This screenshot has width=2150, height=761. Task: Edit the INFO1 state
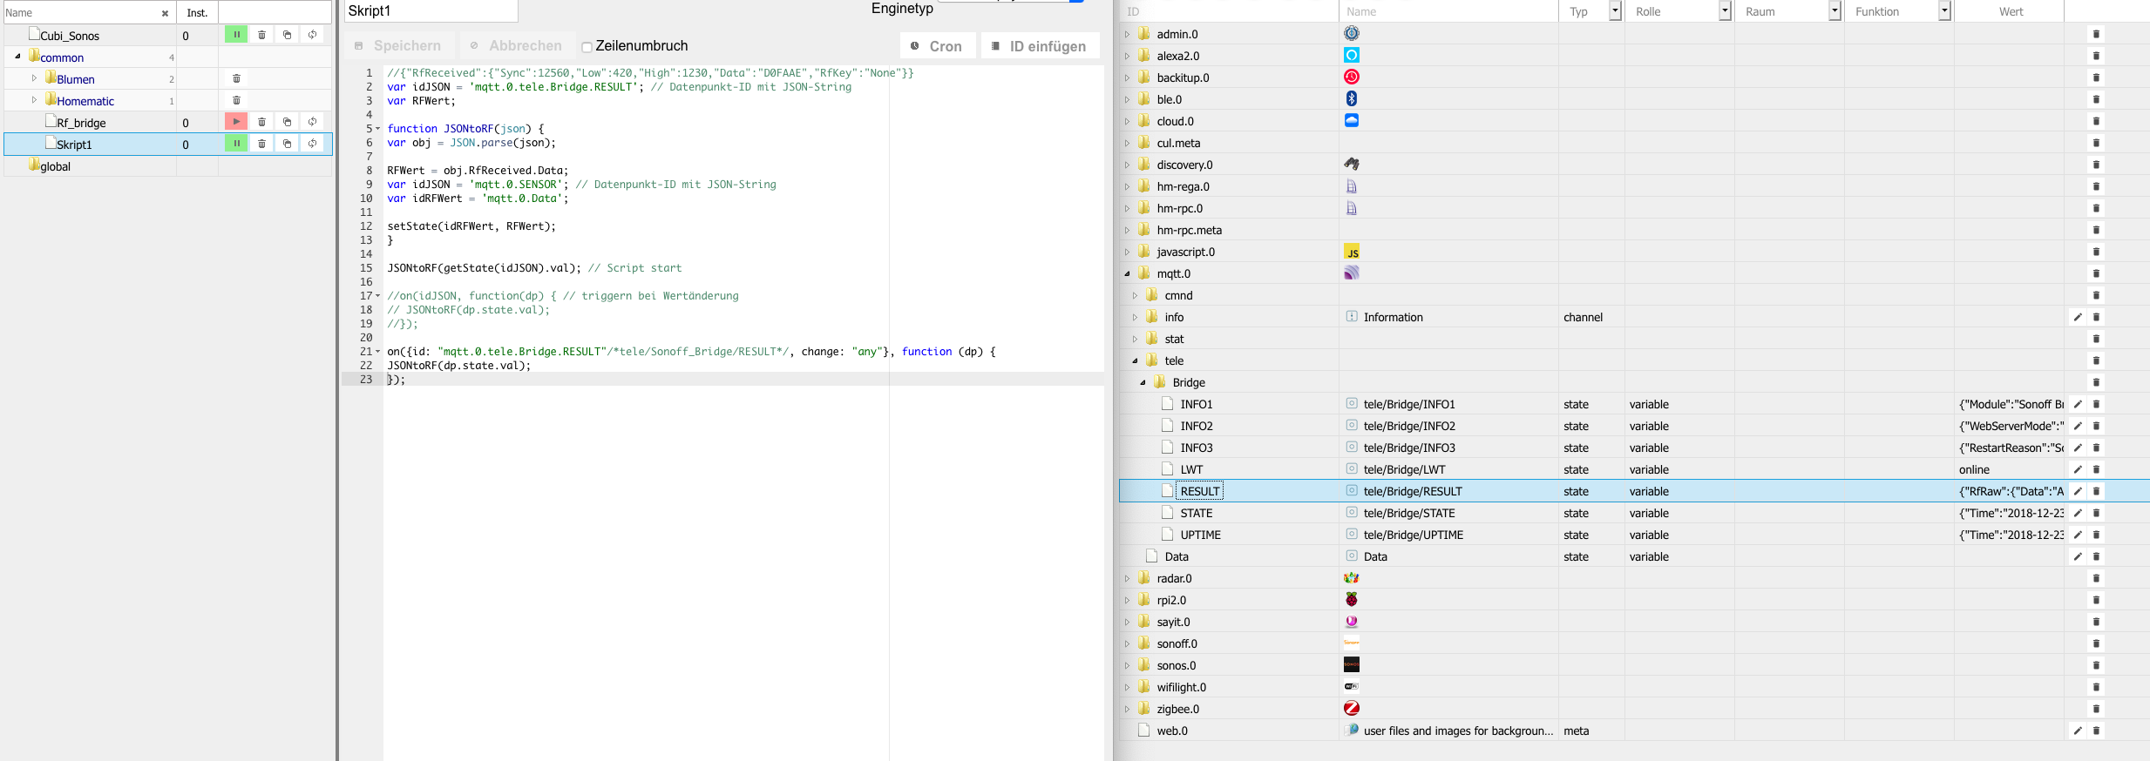pos(2078,404)
